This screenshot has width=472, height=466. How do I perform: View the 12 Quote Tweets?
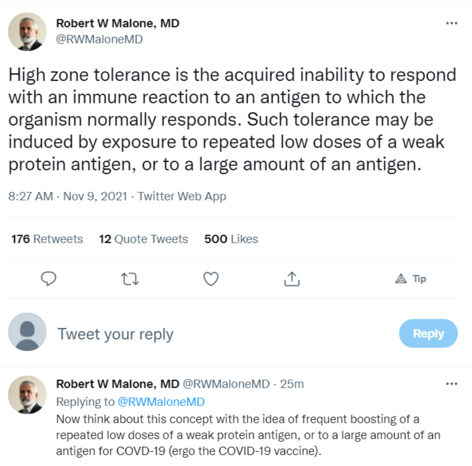point(144,239)
